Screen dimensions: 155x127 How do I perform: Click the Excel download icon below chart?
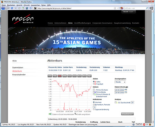[x=50, y=114]
